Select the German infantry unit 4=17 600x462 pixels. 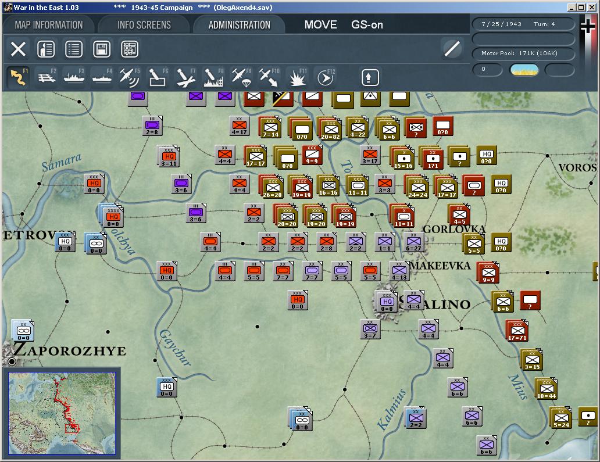click(239, 126)
